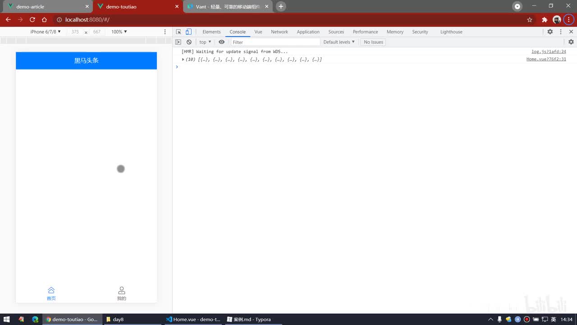The width and height of the screenshot is (577, 325).
Task: Clear the console output
Action: [x=189, y=42]
